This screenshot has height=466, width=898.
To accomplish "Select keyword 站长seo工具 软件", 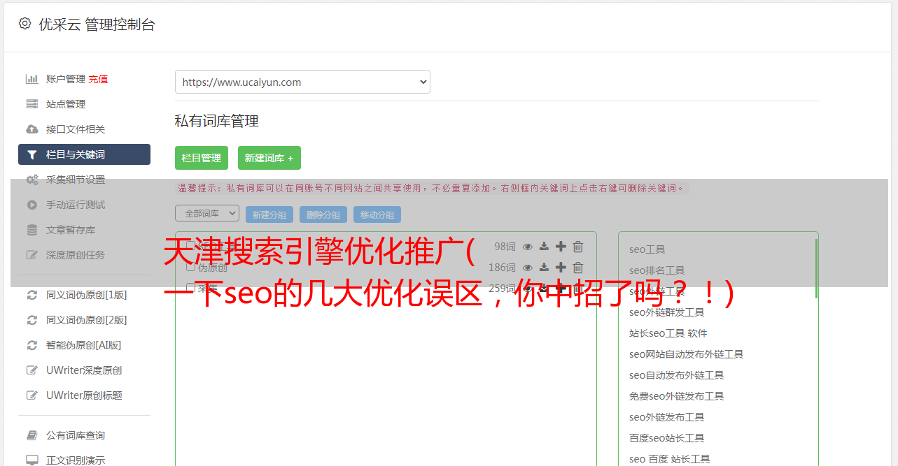I will [x=668, y=333].
